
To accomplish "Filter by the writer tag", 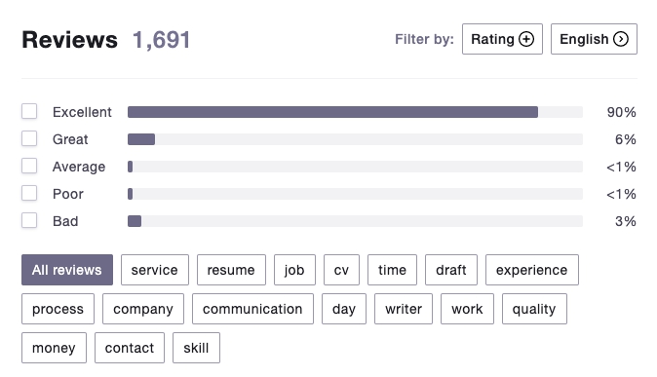I will 404,309.
